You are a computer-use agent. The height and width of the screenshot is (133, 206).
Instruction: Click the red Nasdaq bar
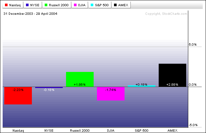click(18, 96)
